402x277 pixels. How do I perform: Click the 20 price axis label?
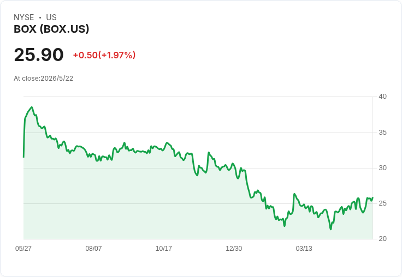[x=382, y=239]
